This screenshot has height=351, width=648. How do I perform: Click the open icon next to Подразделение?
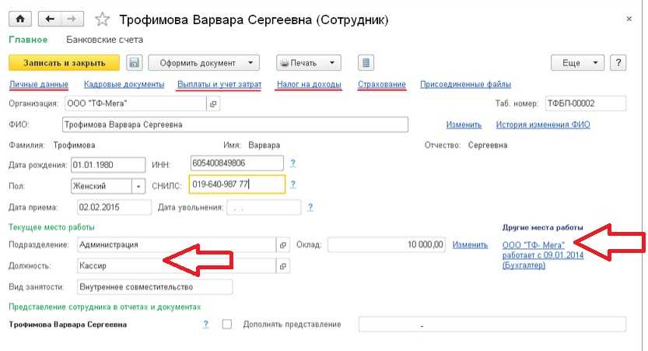tap(282, 244)
